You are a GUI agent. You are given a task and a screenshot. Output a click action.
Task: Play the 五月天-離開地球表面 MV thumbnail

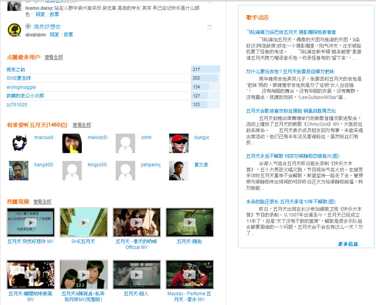[31, 275]
